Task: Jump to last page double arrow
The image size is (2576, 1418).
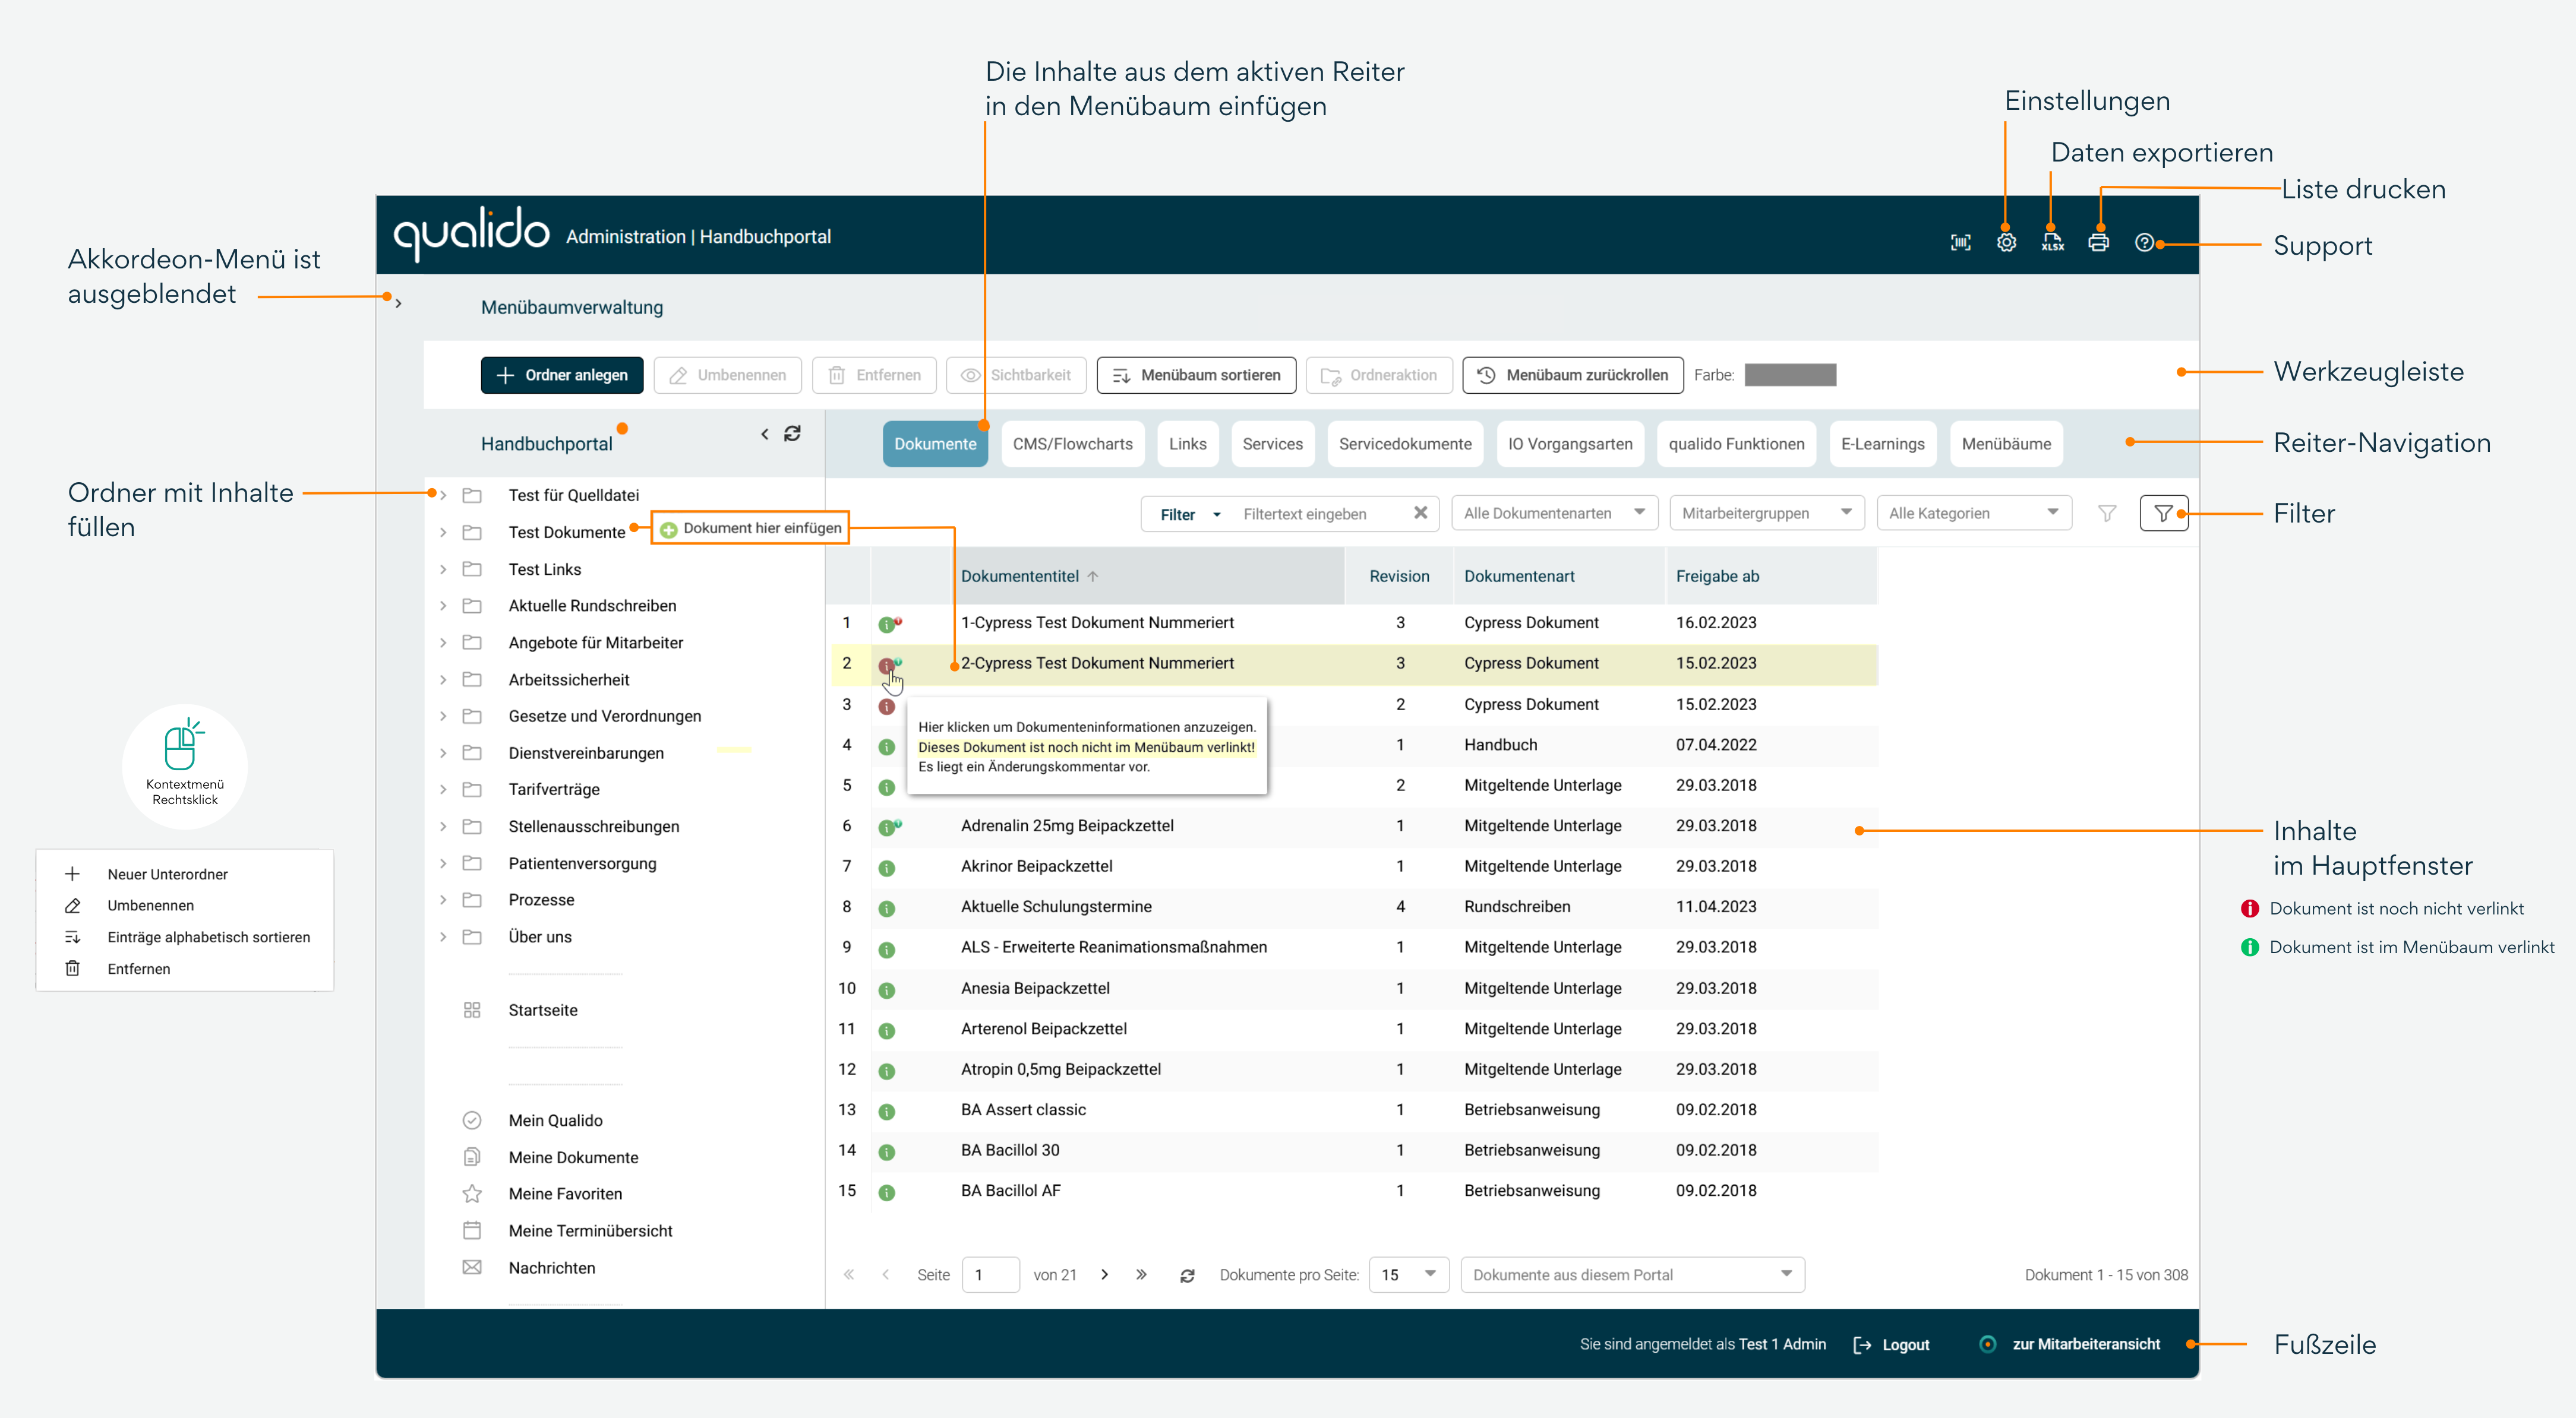Action: 1141,1275
